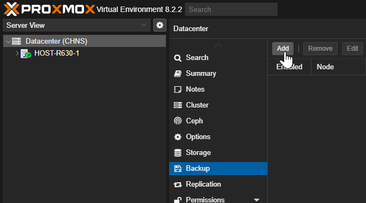The width and height of the screenshot is (366, 203).
Task: Click the Add backup job button
Action: [x=283, y=49]
